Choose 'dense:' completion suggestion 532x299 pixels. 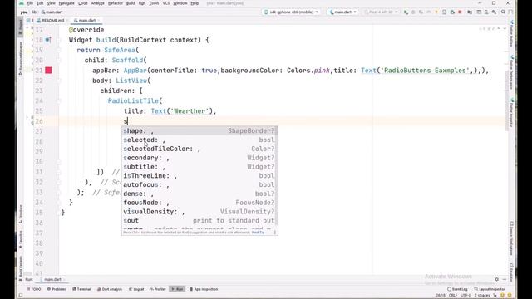[x=199, y=194]
